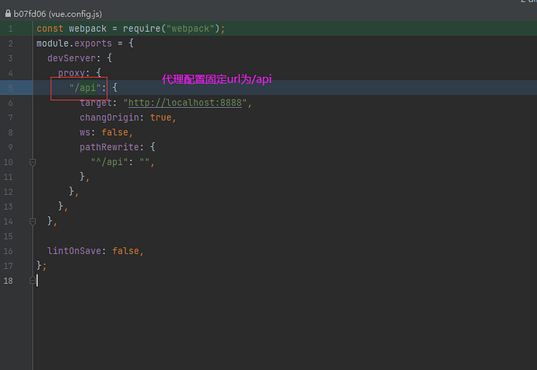The width and height of the screenshot is (537, 370).
Task: Click module.exports on line 2
Action: pos(74,44)
